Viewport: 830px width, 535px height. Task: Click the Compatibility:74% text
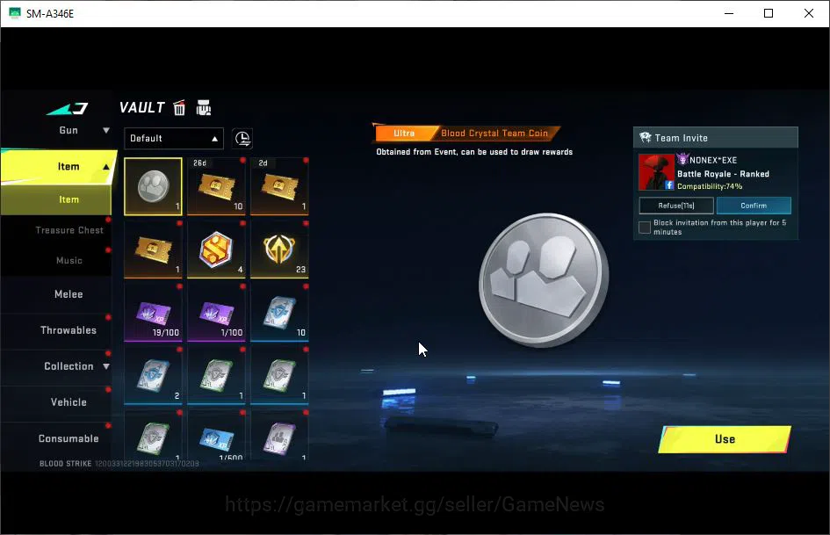click(x=710, y=186)
